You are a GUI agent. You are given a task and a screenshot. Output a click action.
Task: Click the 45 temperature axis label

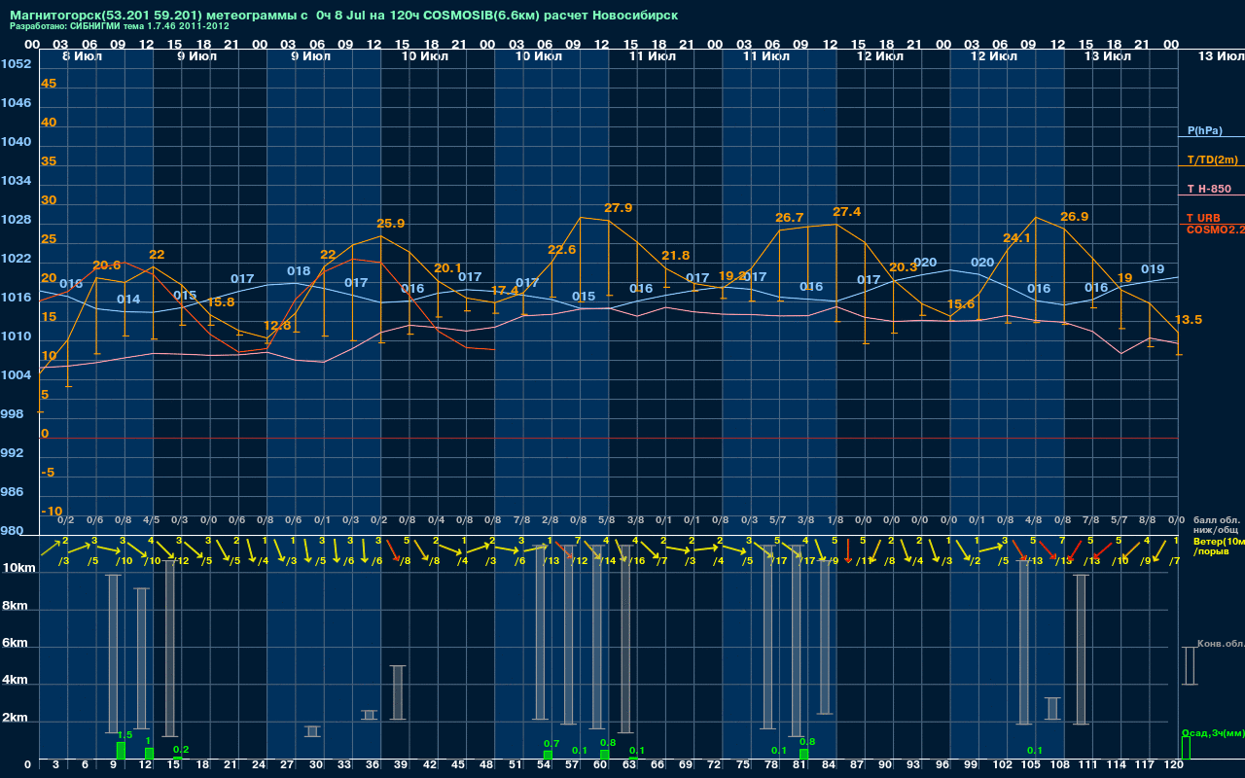pos(49,84)
